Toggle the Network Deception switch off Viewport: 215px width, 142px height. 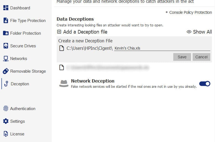click(x=204, y=84)
